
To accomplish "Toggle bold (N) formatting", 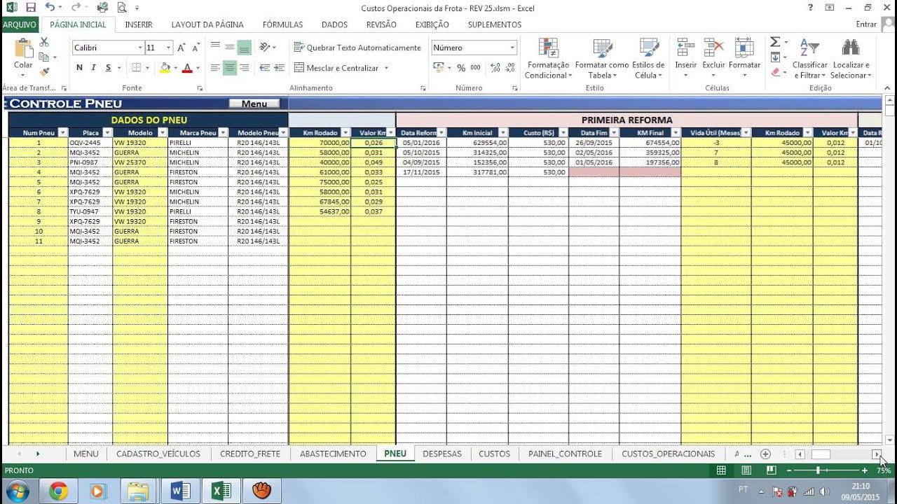I will 79,68.
